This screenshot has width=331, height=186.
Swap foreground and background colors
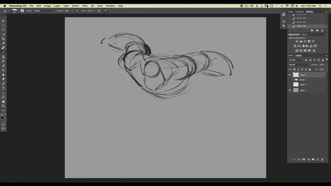coord(5,115)
